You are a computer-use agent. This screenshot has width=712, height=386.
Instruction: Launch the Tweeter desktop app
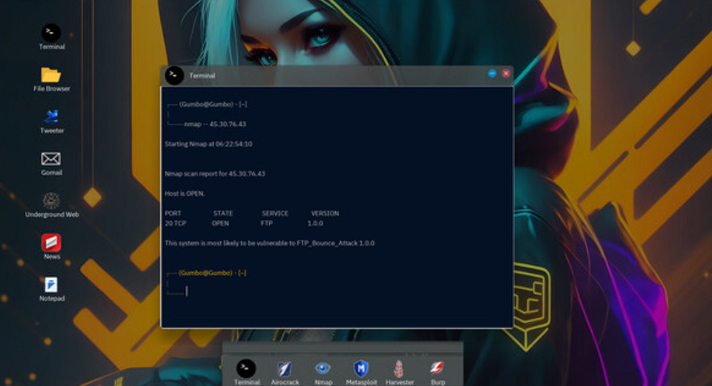tap(51, 116)
